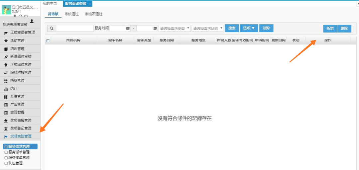Sort by 状态 column header
The image size is (359, 170).
pyautogui.click(x=296, y=40)
